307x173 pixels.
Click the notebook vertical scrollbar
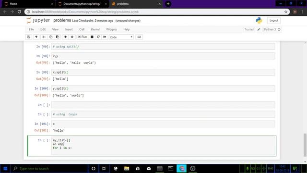[305, 145]
